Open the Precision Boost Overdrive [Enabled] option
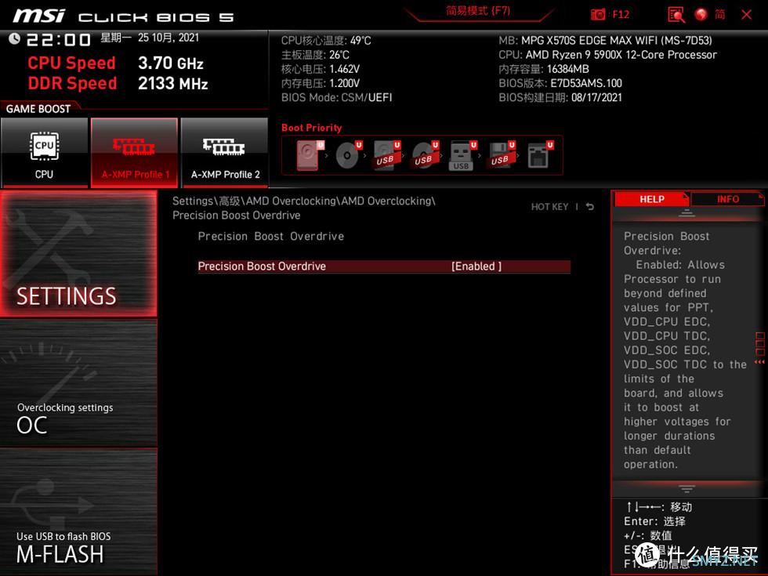The height and width of the screenshot is (576, 768). click(x=384, y=266)
